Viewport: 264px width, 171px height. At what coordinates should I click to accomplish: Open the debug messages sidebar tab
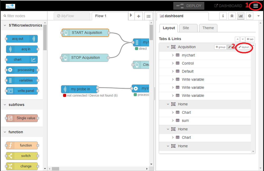click(232, 16)
